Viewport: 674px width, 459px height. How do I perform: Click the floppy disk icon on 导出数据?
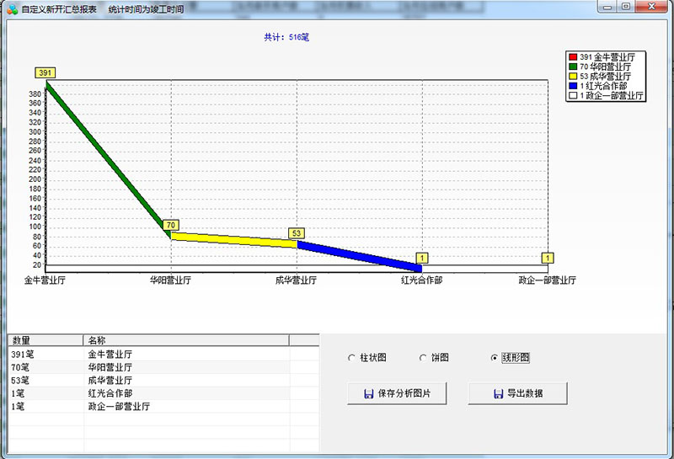point(498,393)
